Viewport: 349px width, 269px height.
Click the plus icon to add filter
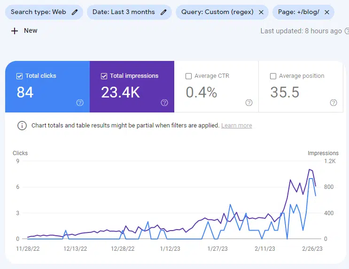(15, 30)
